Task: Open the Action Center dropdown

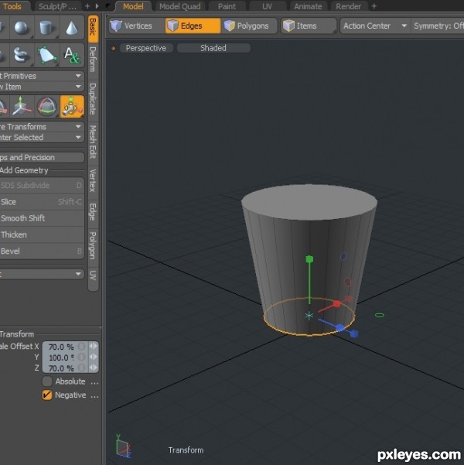Action: click(375, 26)
